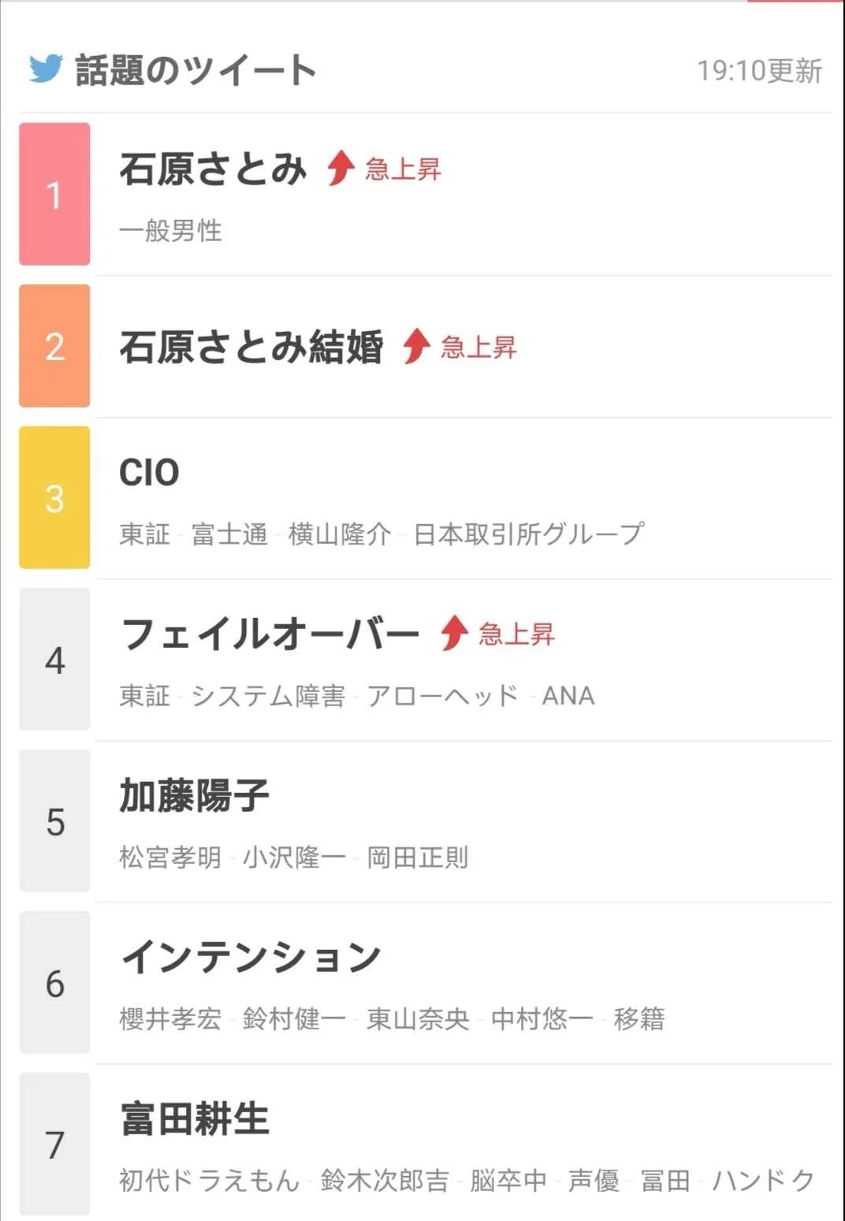The height and width of the screenshot is (1221, 845).
Task: Click the Twitter bird icon
Action: 46,69
